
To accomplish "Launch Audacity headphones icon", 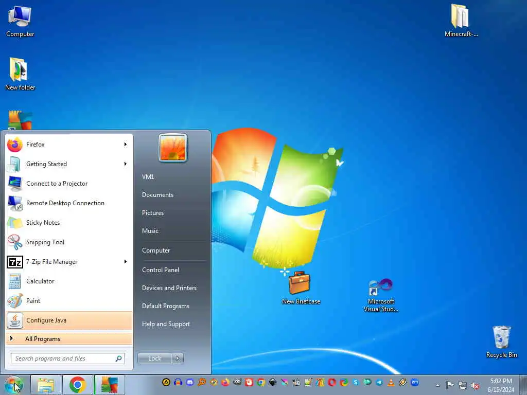I will point(178,382).
